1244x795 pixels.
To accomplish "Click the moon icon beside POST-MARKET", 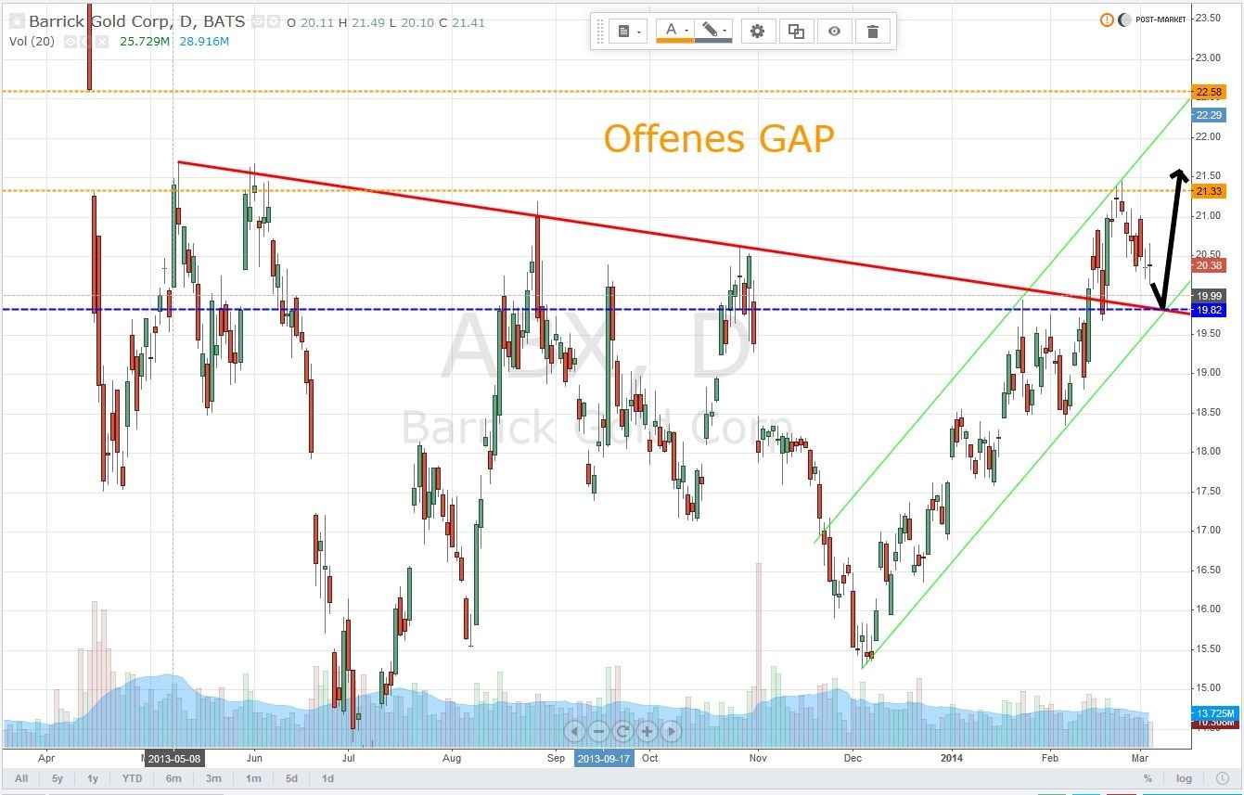I will point(1124,19).
